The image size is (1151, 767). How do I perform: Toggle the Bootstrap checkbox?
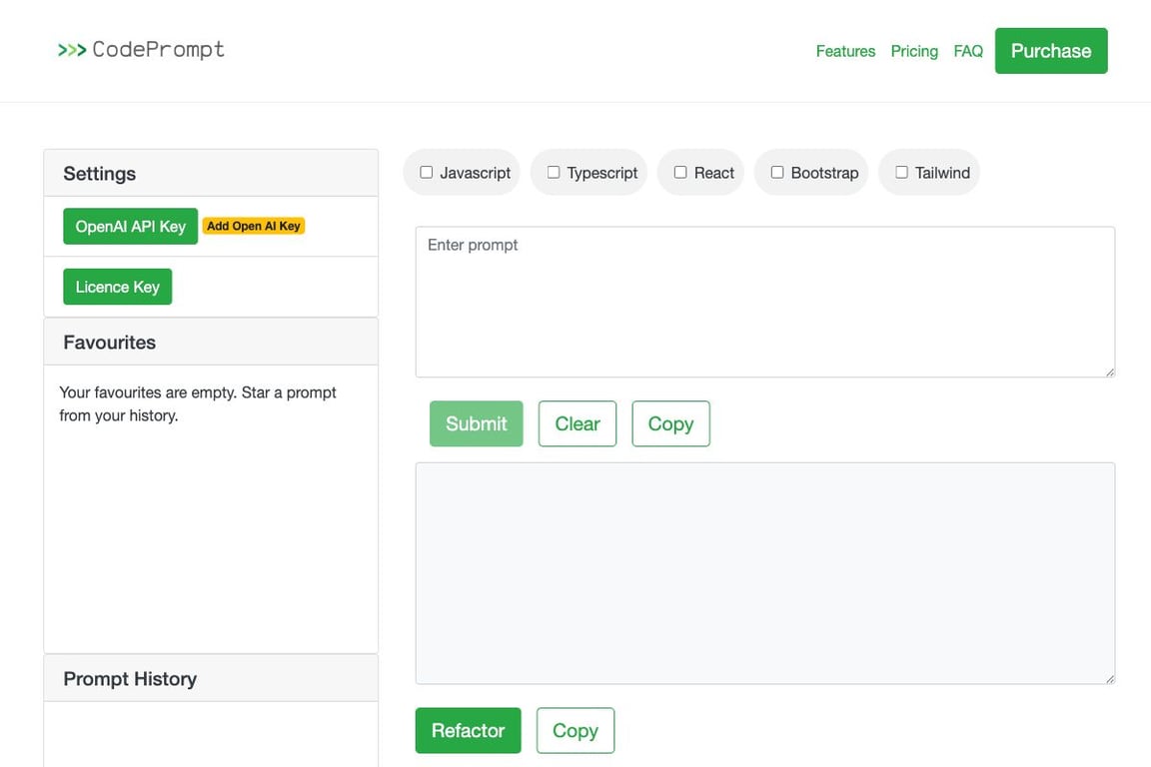777,172
